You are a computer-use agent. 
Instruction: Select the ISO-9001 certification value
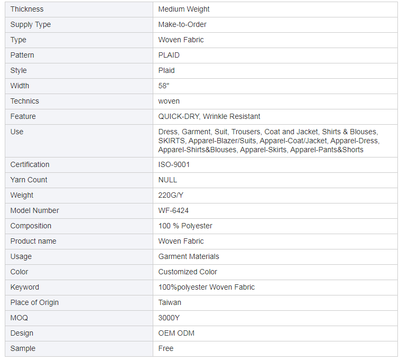(174, 165)
